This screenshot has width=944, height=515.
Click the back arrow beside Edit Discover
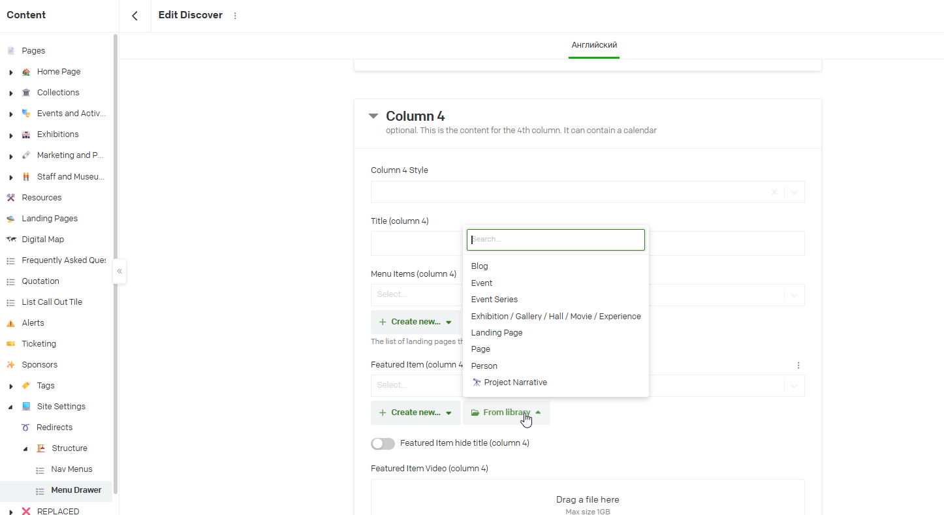[134, 16]
